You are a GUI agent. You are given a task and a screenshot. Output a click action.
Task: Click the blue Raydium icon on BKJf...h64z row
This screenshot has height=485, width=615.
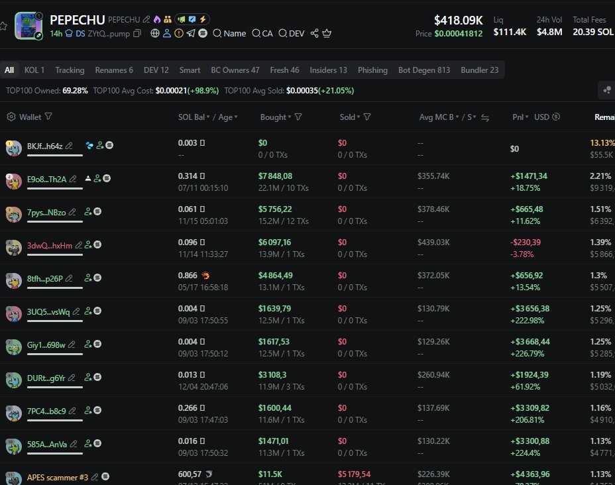point(89,146)
